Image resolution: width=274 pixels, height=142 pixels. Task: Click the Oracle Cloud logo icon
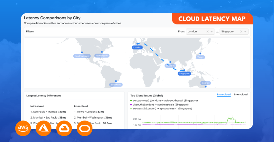pos(85,128)
